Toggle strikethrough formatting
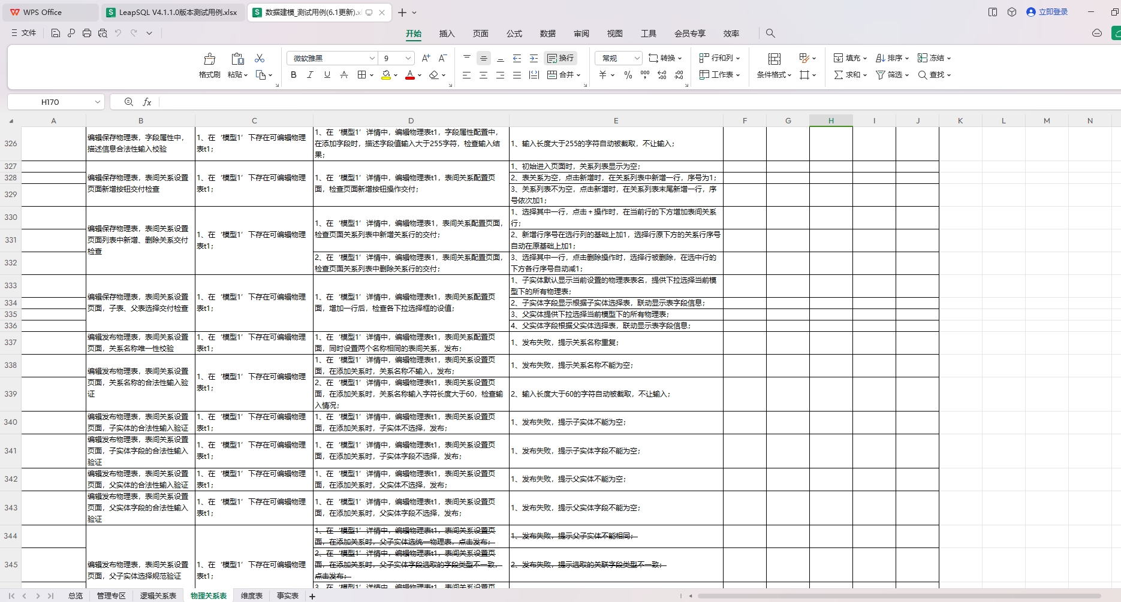This screenshot has height=602, width=1121. [343, 75]
